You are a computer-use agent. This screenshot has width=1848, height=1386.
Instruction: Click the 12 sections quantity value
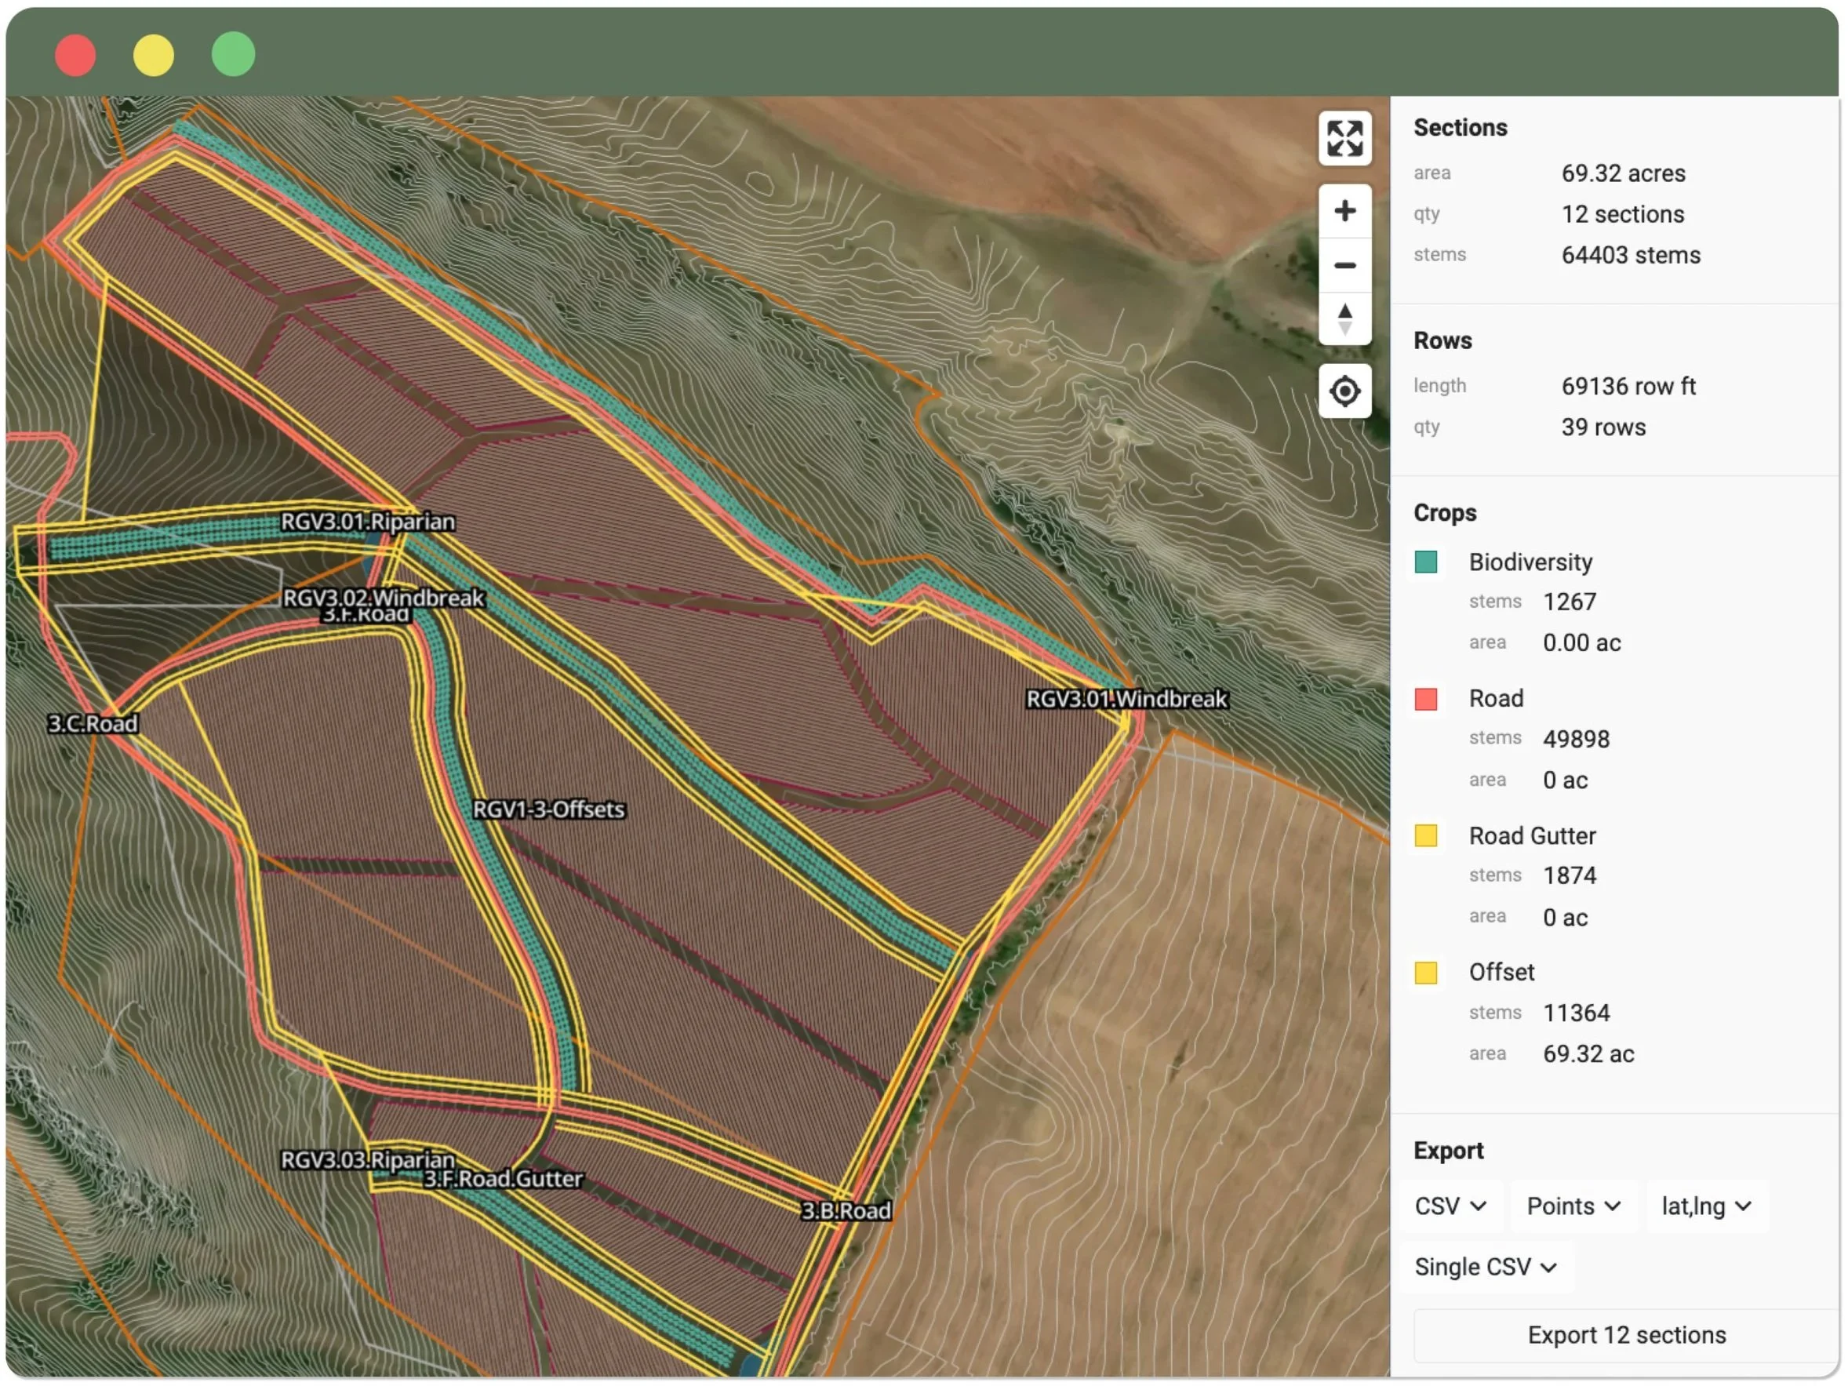[1622, 214]
